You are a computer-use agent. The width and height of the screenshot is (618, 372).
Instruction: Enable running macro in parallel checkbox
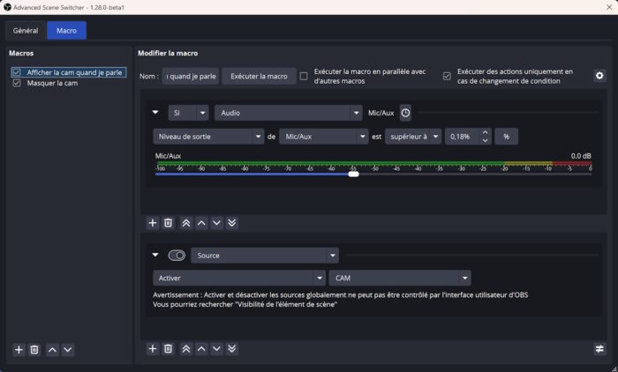(x=304, y=76)
